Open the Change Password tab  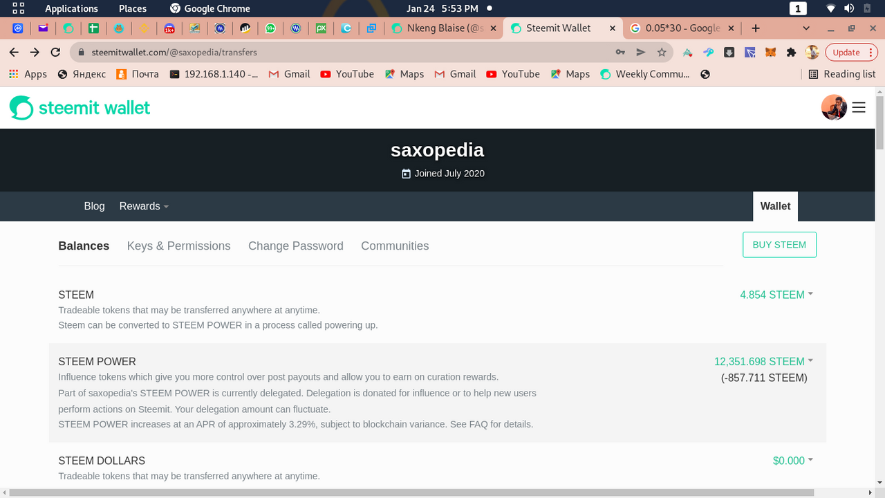[295, 246]
